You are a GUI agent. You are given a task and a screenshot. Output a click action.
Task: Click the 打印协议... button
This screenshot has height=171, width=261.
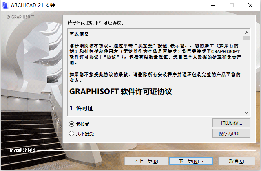pos(231,123)
